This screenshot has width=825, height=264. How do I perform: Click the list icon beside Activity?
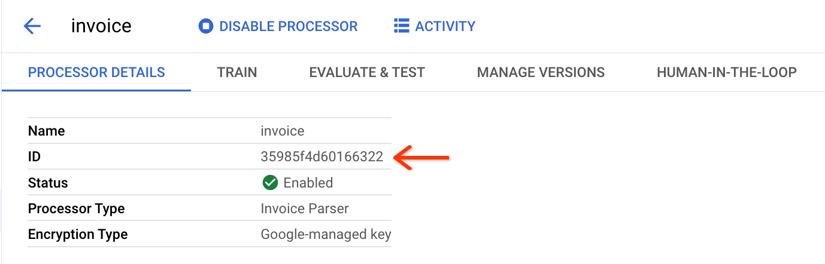tap(401, 26)
